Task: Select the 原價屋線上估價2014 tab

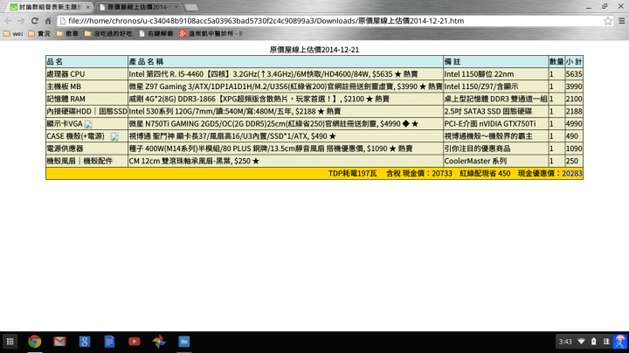Action: (138, 7)
